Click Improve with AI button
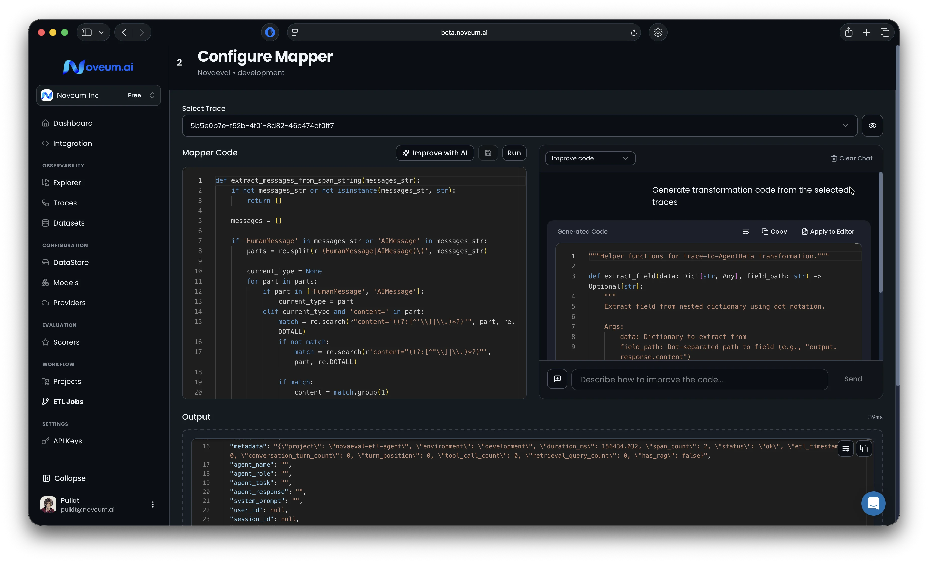Screen dimensions: 928x563 [x=435, y=153]
